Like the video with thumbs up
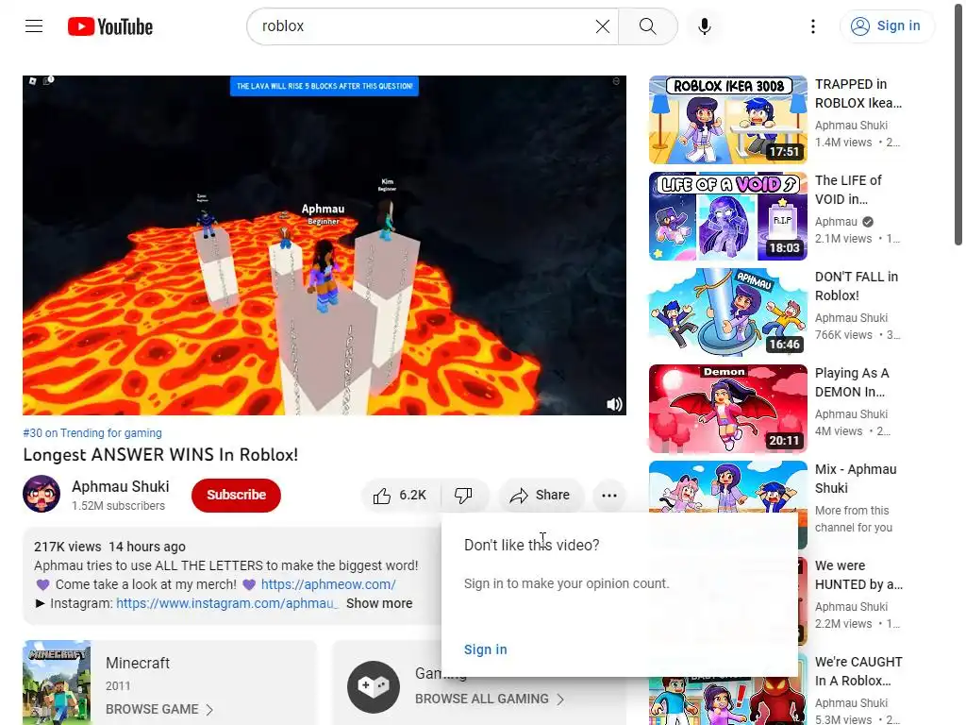This screenshot has width=966, height=725. pyautogui.click(x=400, y=495)
